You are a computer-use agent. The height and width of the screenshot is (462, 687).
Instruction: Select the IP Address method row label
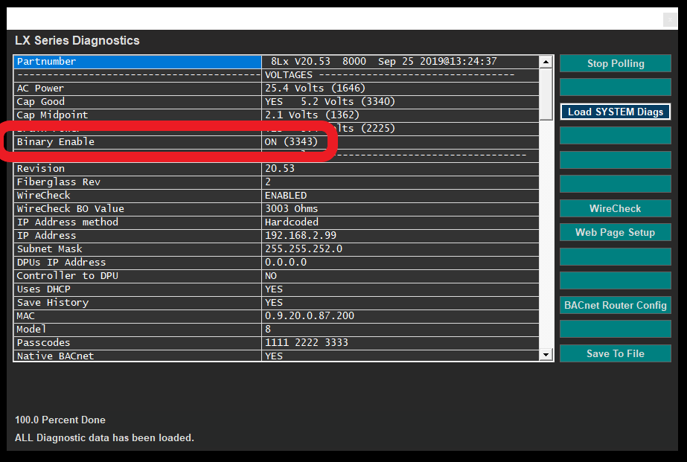click(x=68, y=222)
